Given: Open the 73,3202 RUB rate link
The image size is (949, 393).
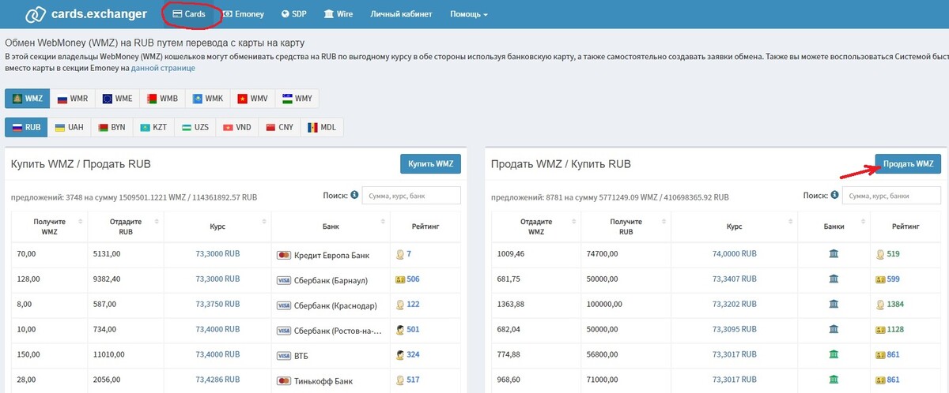Looking at the screenshot, I should (x=735, y=305).
